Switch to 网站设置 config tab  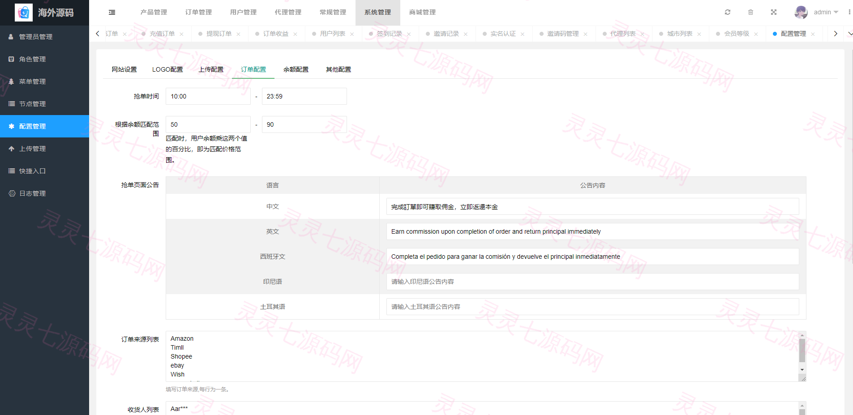pos(124,69)
